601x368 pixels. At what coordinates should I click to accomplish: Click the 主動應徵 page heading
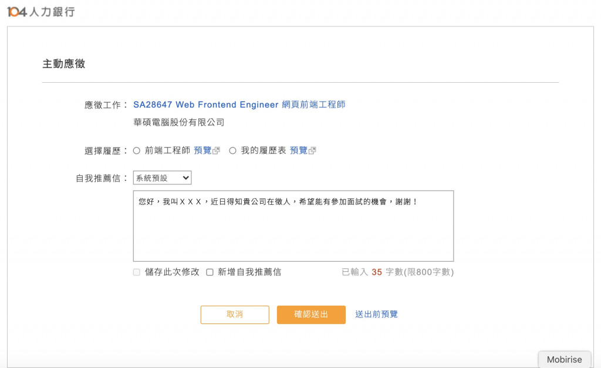click(63, 64)
